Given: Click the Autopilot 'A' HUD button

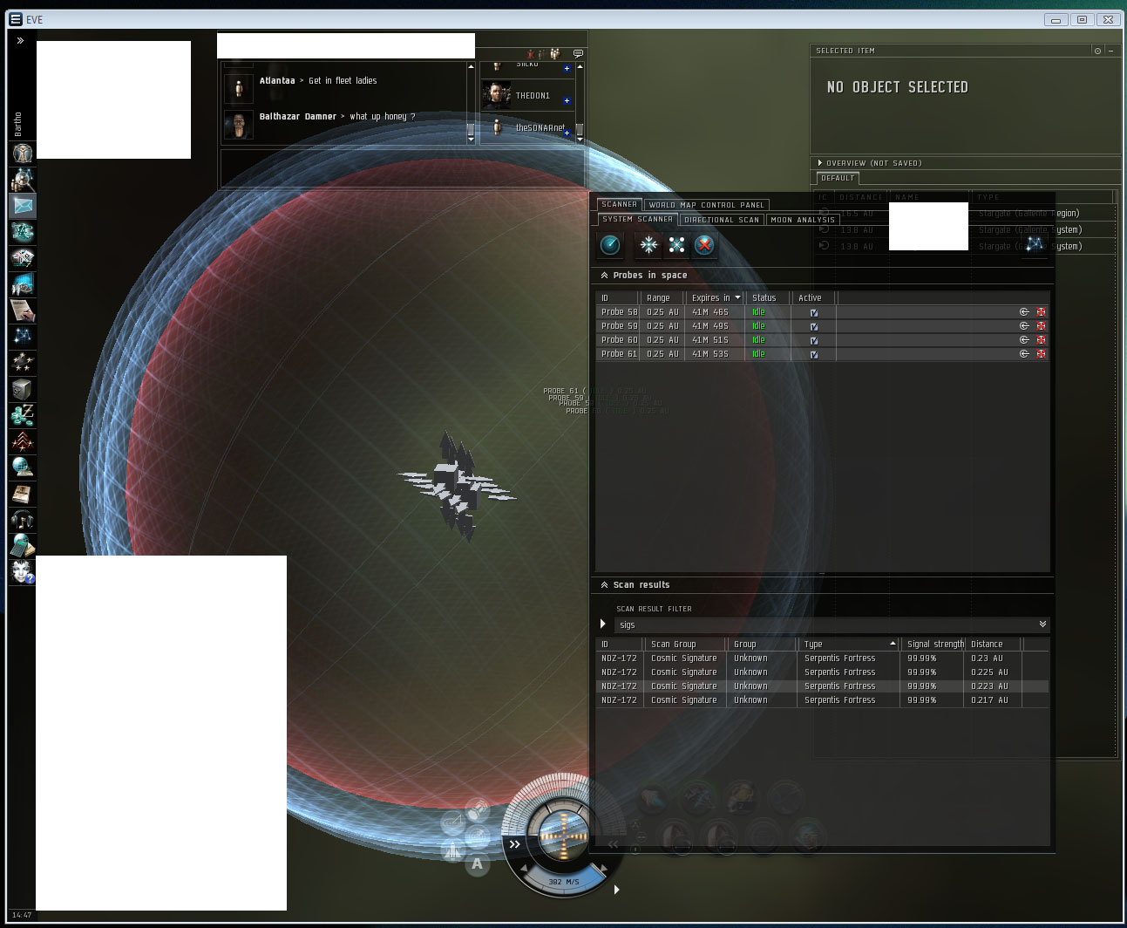Looking at the screenshot, I should click(477, 864).
